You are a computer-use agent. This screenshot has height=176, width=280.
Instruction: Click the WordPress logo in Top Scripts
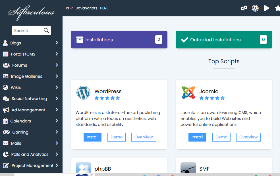(x=83, y=93)
